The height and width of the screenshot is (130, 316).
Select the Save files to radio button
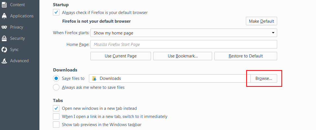click(x=56, y=78)
